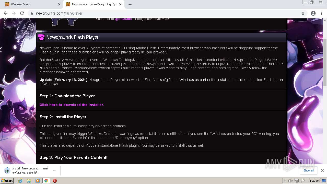Minimize the Chrome window
The width and height of the screenshot is (327, 184).
[x=305, y=2]
